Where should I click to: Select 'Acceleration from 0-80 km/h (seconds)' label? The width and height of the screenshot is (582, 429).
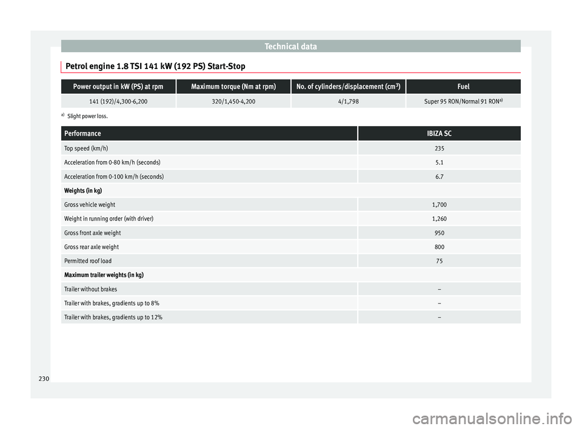pyautogui.click(x=112, y=162)
